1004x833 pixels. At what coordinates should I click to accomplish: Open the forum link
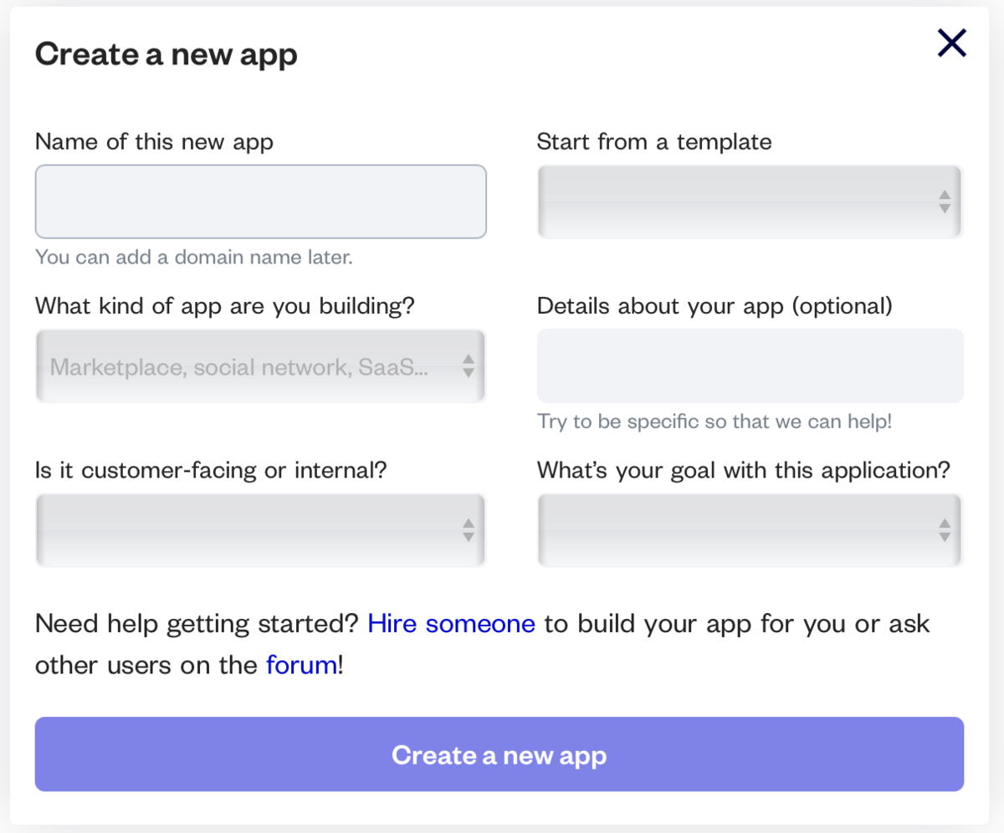pos(301,666)
